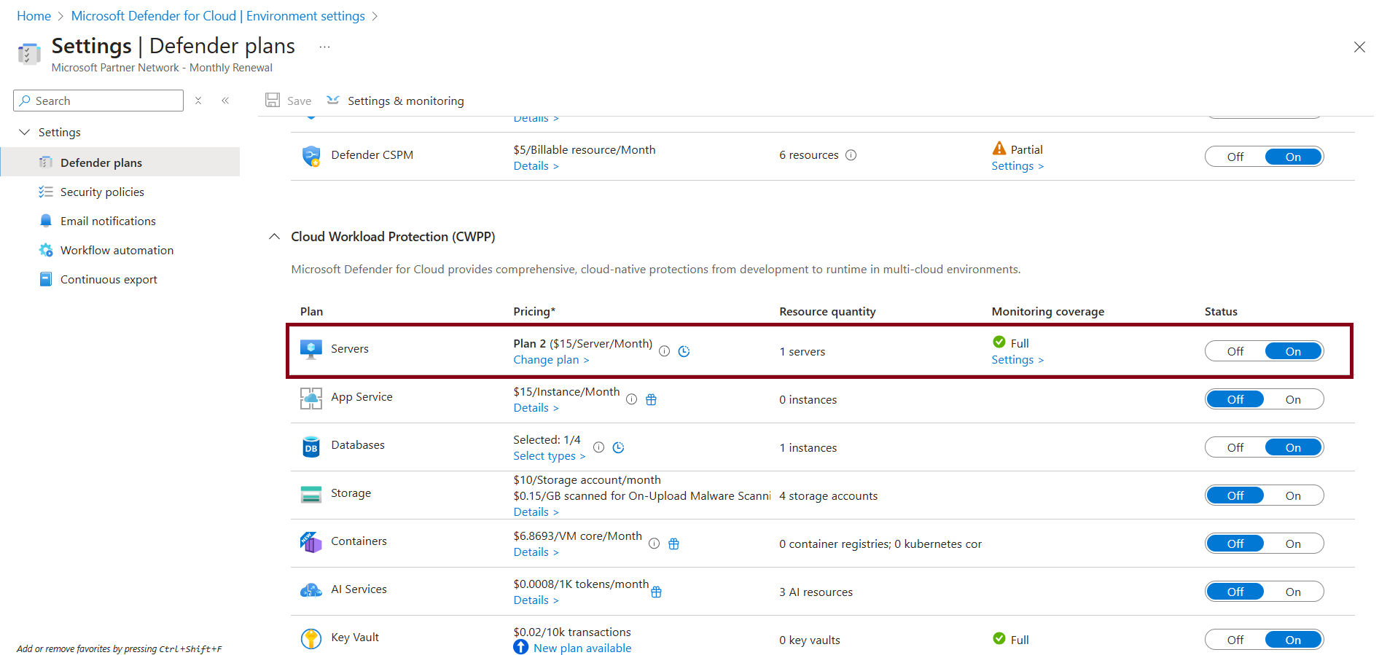Viewport: 1379px width, 655px height.
Task: View Details for Defender CSPM pricing
Action: [x=536, y=166]
